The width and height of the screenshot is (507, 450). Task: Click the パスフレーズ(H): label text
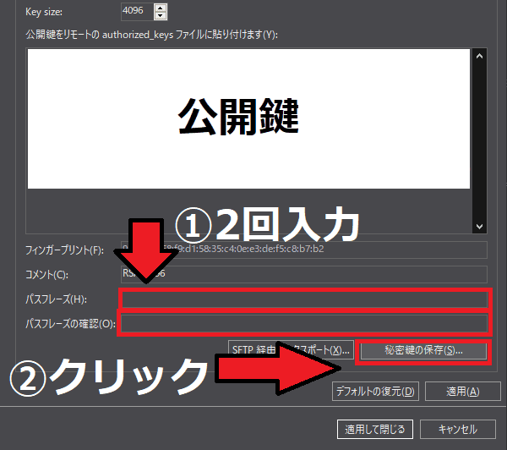pos(57,299)
